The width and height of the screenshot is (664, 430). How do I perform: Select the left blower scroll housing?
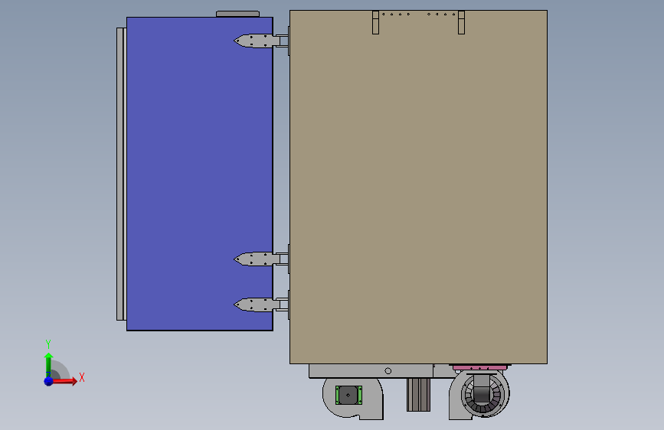[353, 398]
